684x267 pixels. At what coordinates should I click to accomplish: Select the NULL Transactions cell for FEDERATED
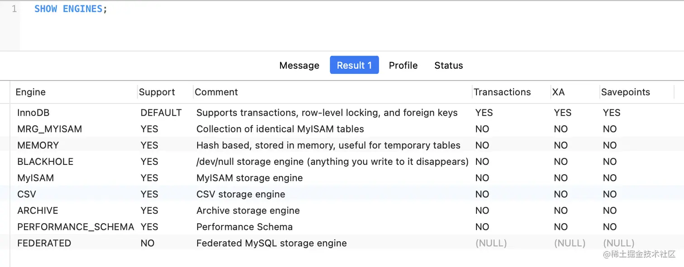point(491,243)
